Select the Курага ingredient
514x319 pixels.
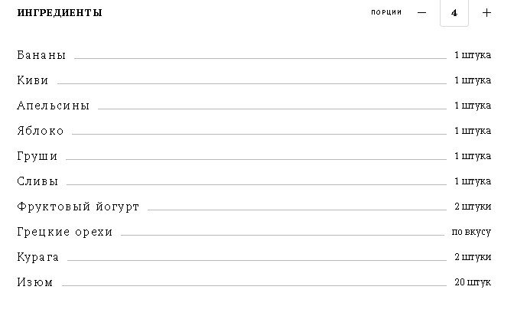coord(38,257)
